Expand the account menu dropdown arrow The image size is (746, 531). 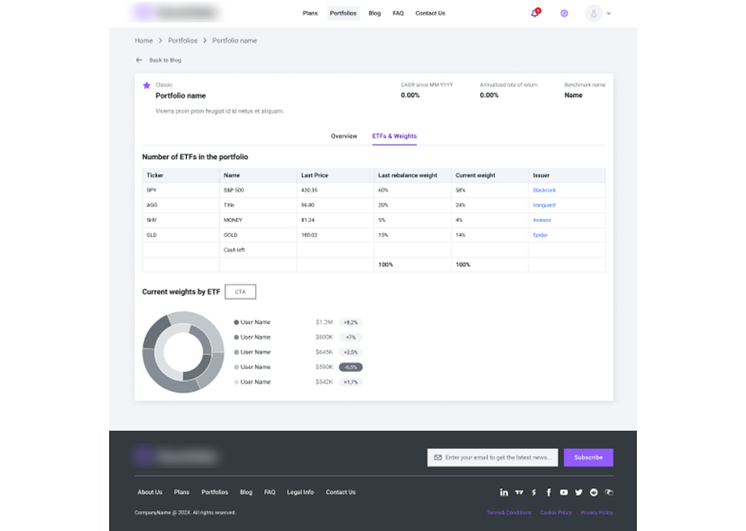point(609,14)
